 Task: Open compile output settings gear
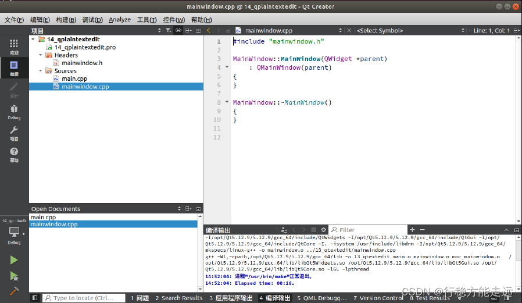coord(323,230)
